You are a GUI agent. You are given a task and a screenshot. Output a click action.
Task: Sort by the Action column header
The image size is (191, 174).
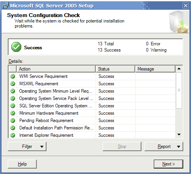[x=56, y=69]
